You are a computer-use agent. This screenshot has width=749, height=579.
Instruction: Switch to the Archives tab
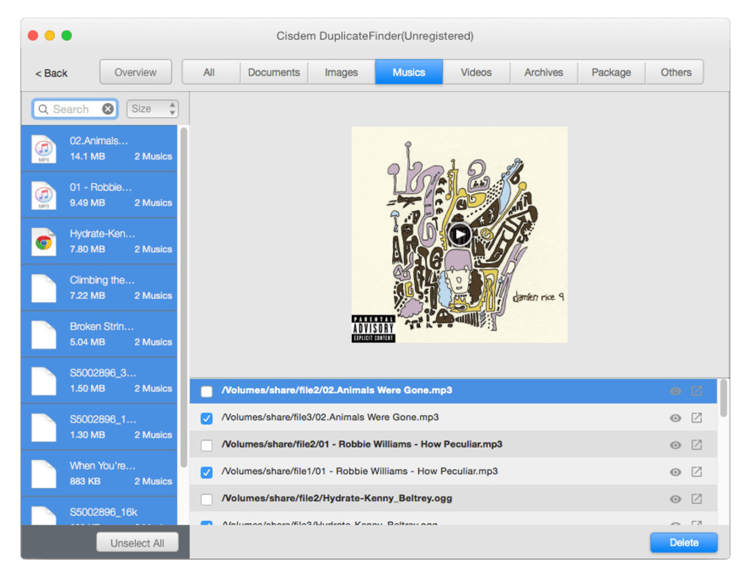click(543, 72)
